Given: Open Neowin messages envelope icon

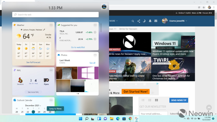Looking at the screenshot, I should coord(156,21).
